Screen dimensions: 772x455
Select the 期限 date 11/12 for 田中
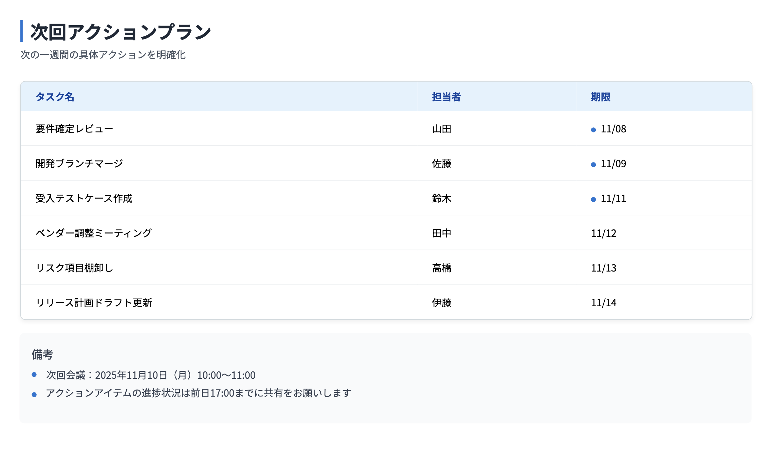(x=603, y=234)
